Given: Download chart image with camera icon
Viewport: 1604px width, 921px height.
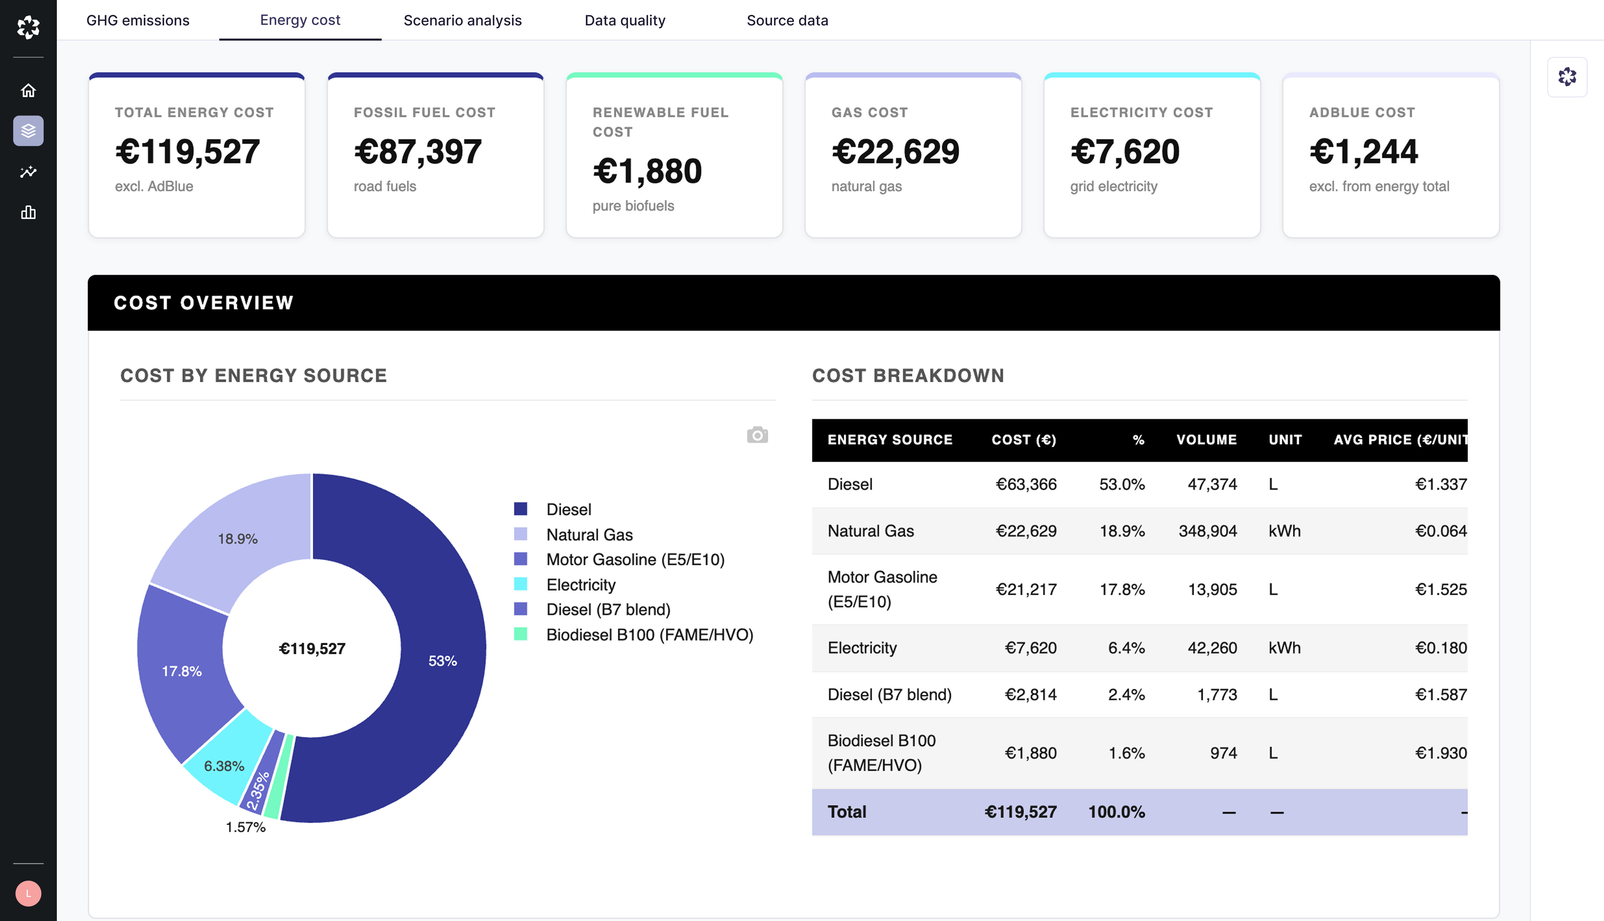Looking at the screenshot, I should pos(757,435).
